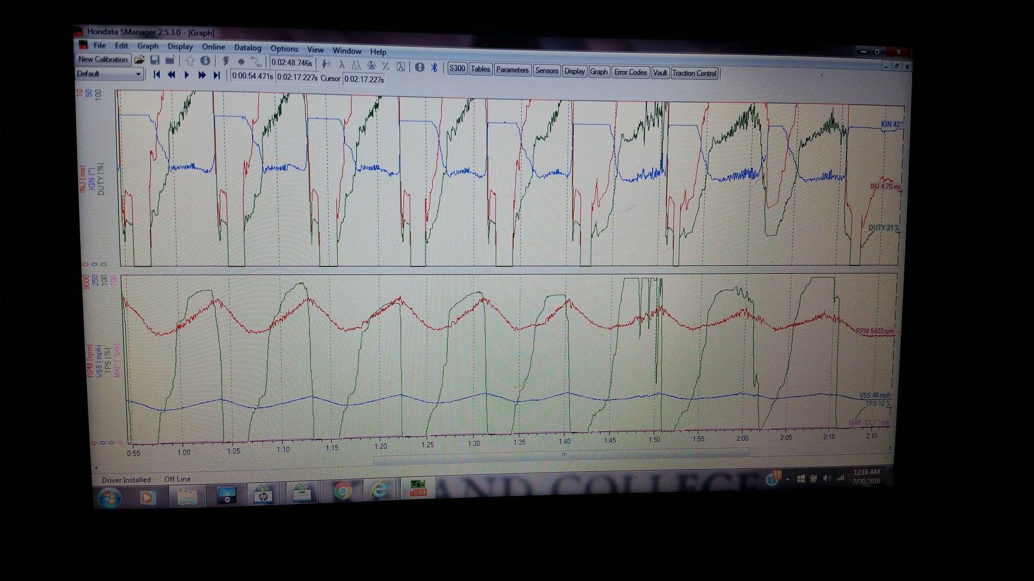Open the Online menu

point(213,46)
